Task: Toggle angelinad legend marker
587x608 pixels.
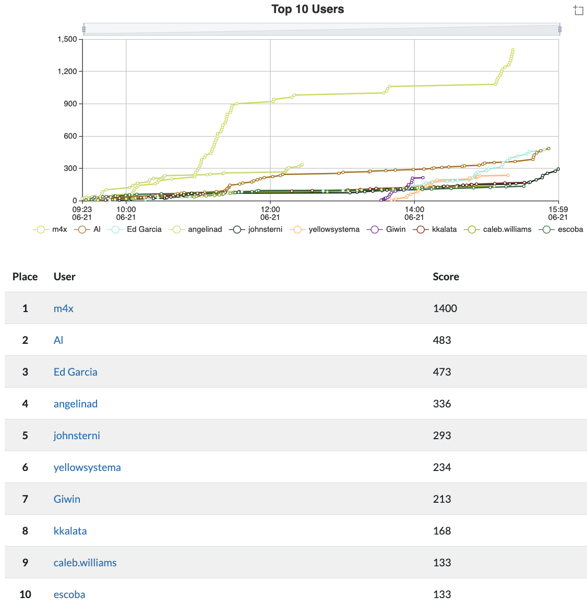Action: click(x=197, y=229)
